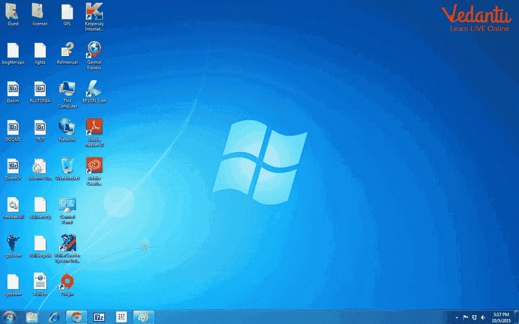Open the Network icon
The image size is (519, 324).
coord(66,127)
